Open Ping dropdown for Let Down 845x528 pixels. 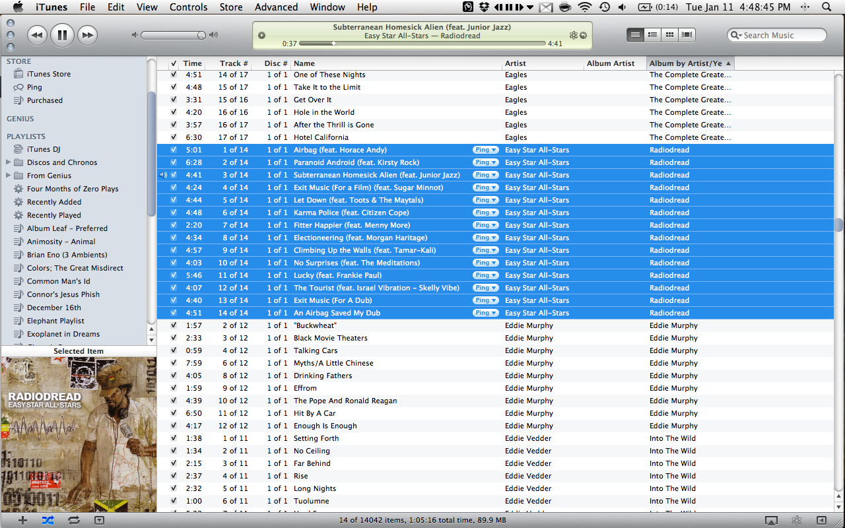[485, 200]
